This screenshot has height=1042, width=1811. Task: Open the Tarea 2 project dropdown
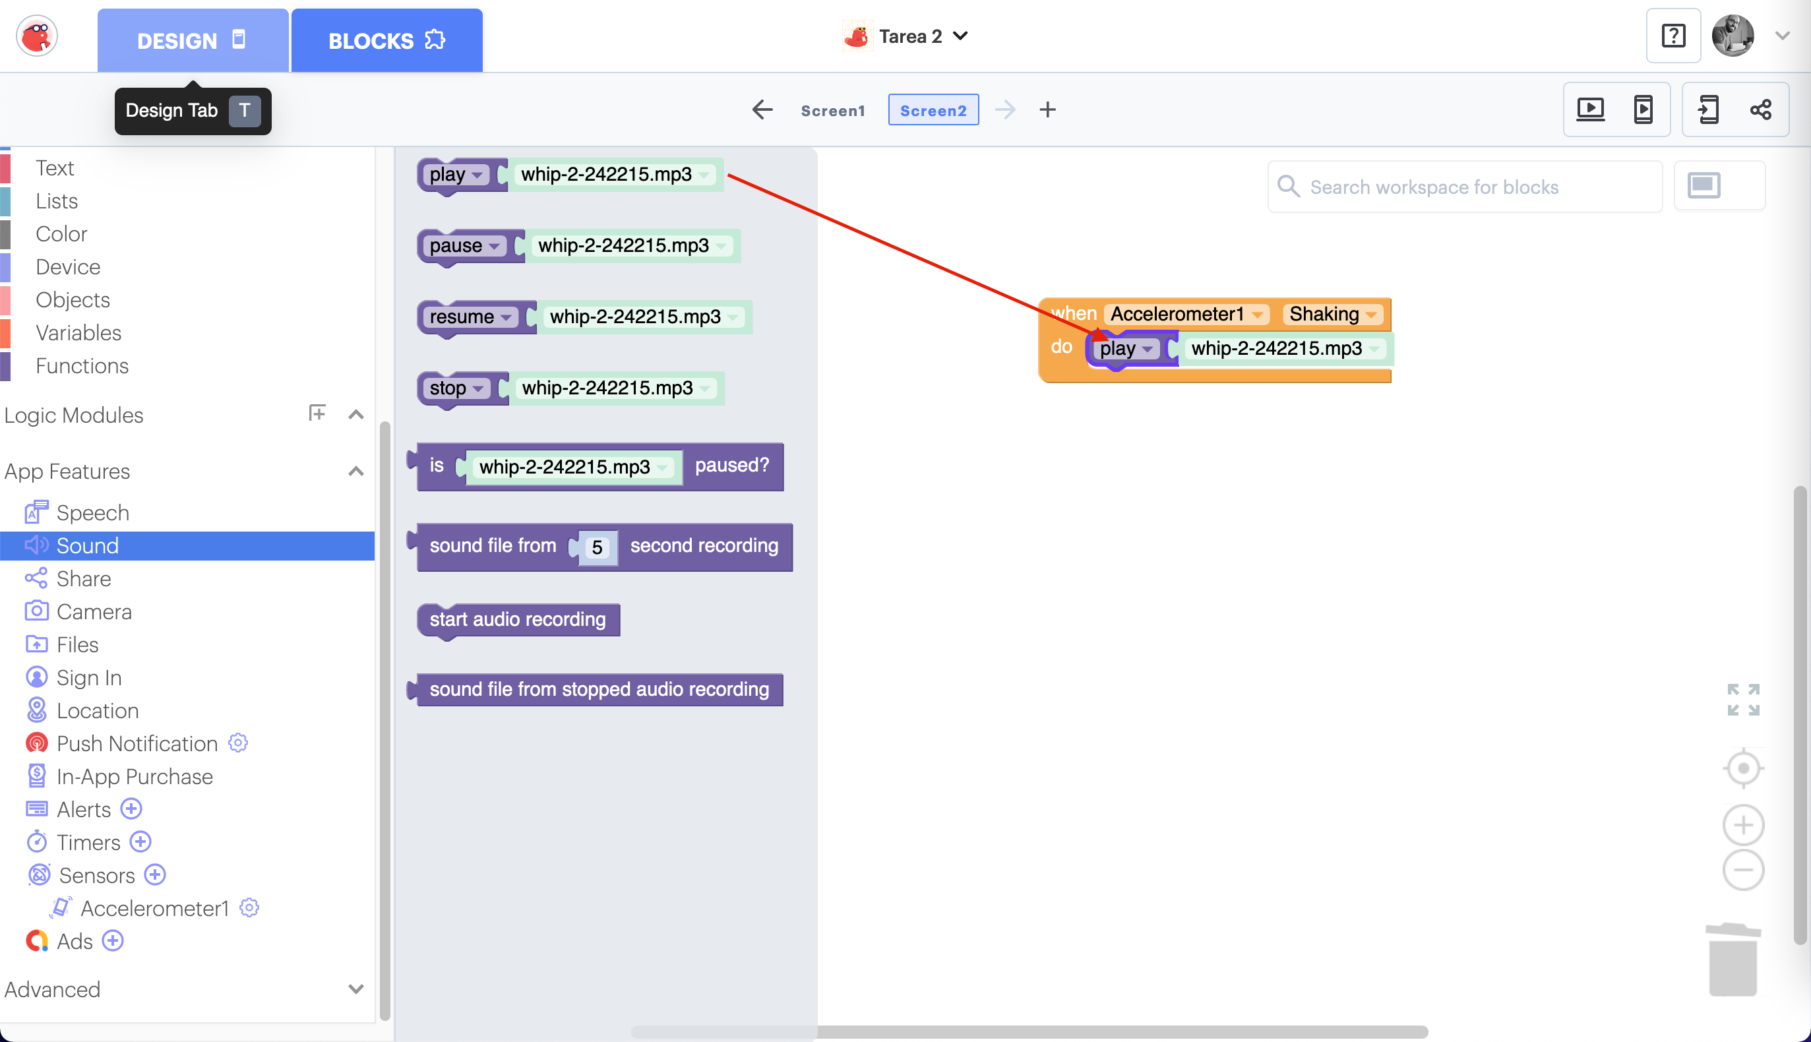tap(960, 36)
